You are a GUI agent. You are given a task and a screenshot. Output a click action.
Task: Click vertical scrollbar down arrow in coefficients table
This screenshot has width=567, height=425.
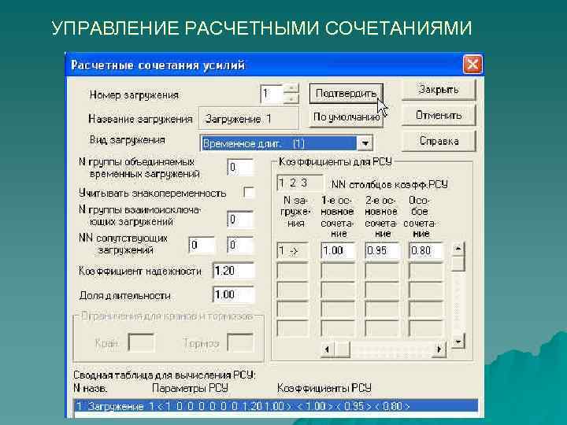coord(458,341)
